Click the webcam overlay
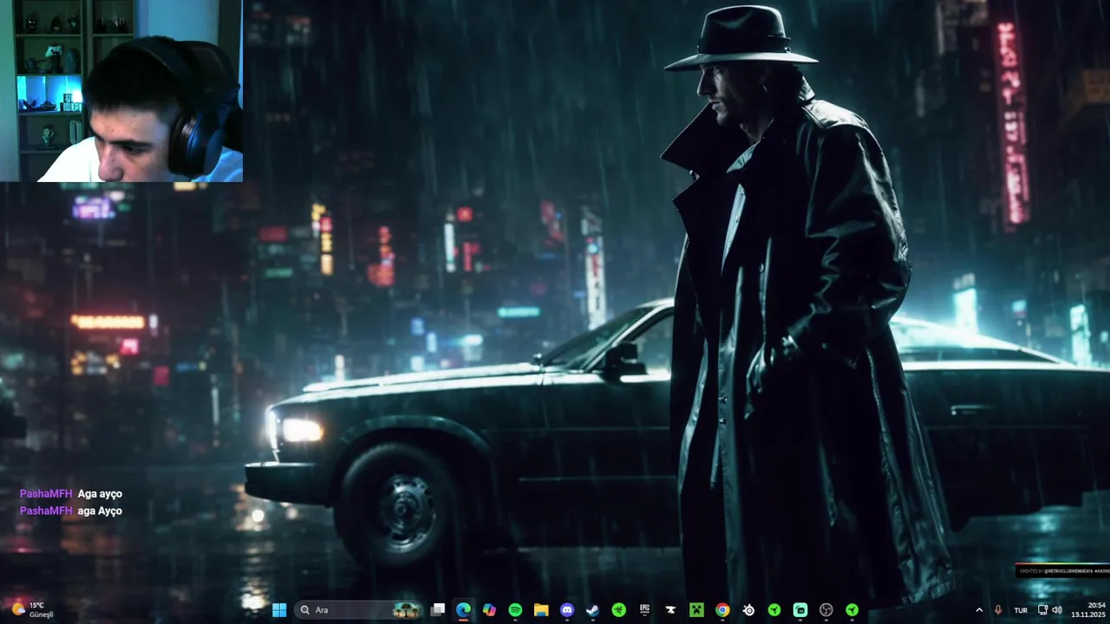Viewport: 1110px width, 624px height. pyautogui.click(x=121, y=91)
